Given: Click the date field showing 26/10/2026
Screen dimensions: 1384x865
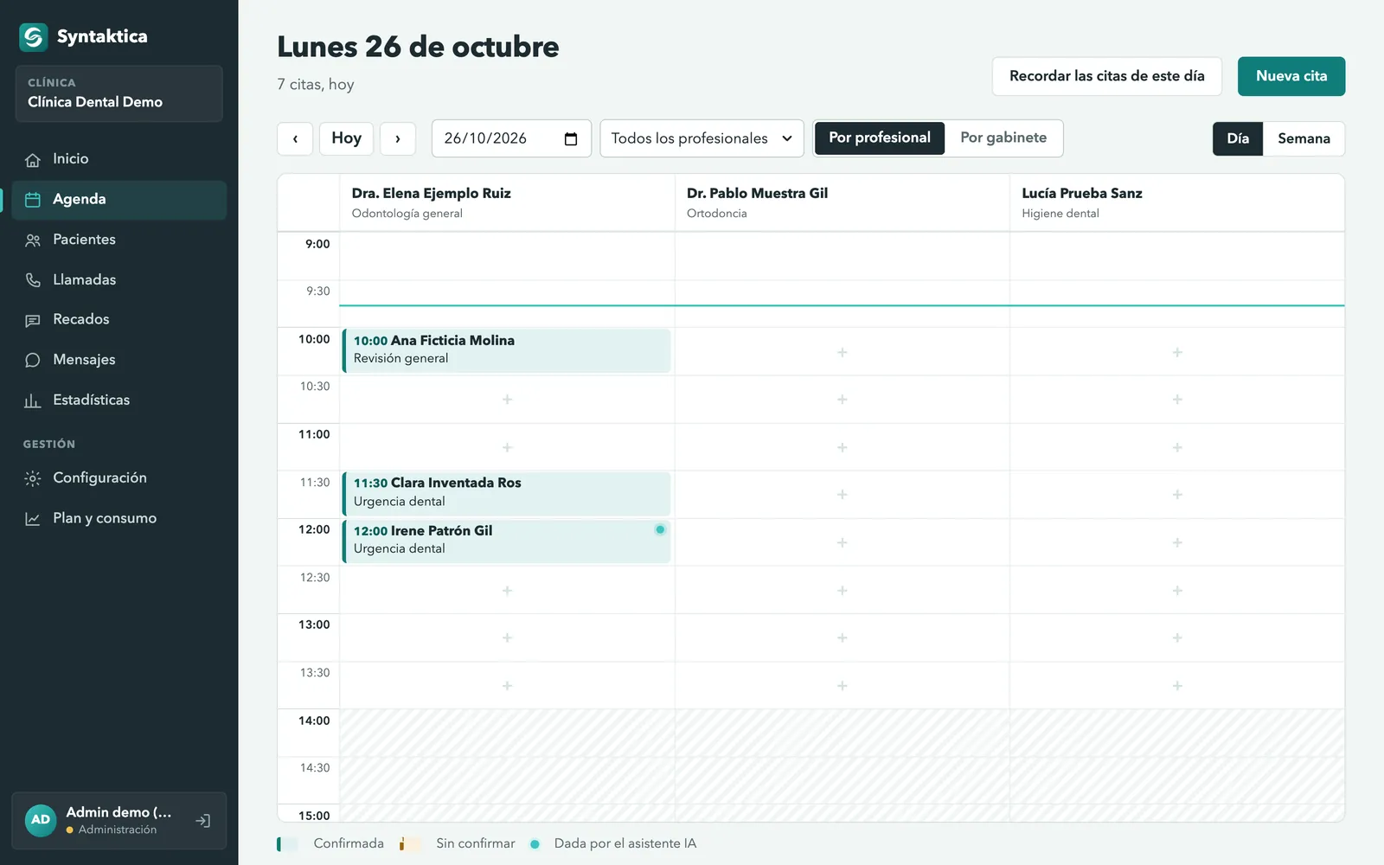Looking at the screenshot, I should tap(511, 138).
